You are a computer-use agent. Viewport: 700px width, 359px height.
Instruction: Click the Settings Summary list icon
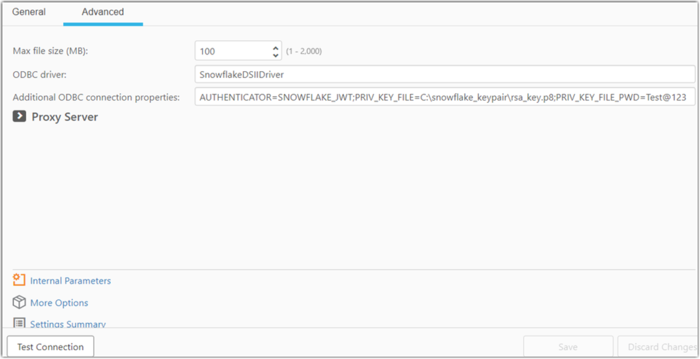point(18,323)
